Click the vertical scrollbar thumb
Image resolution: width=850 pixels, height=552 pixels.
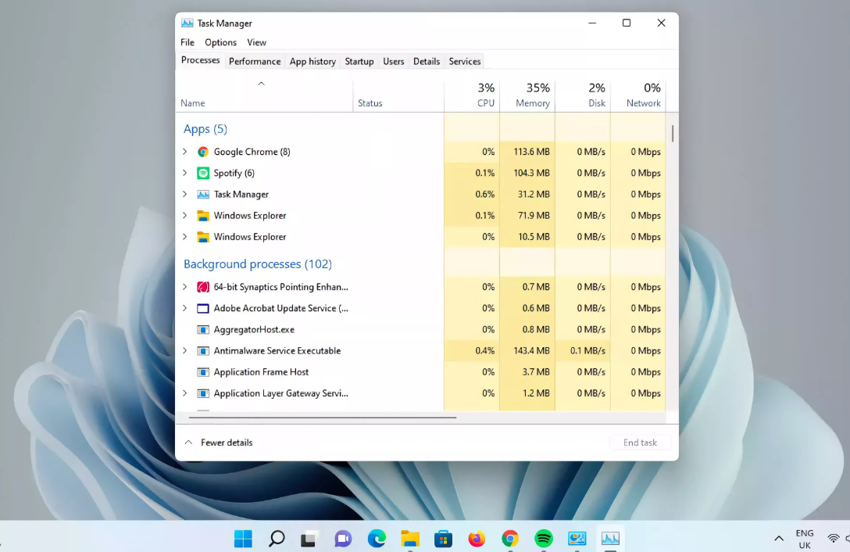[x=673, y=134]
